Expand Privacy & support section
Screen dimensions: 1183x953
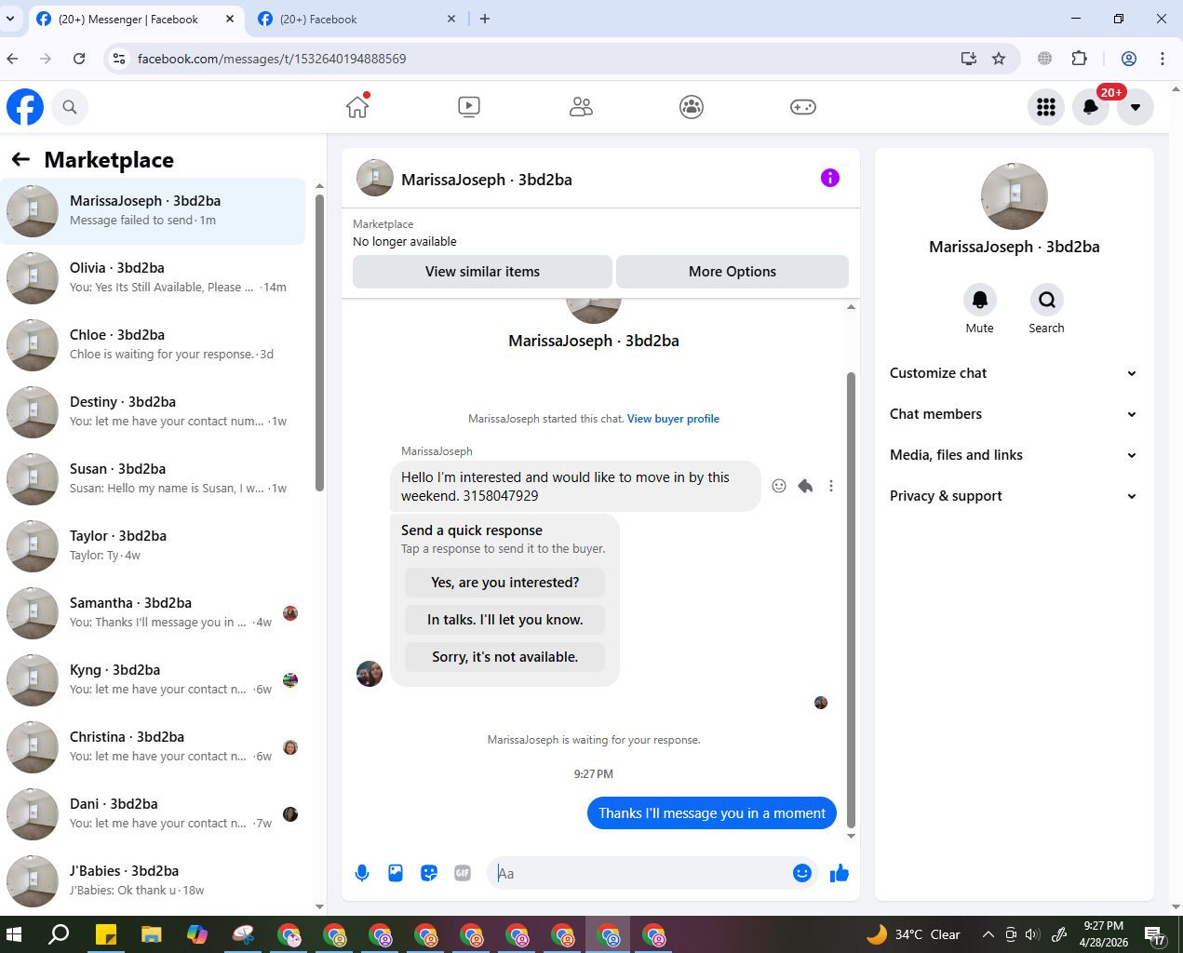[x=1014, y=496]
